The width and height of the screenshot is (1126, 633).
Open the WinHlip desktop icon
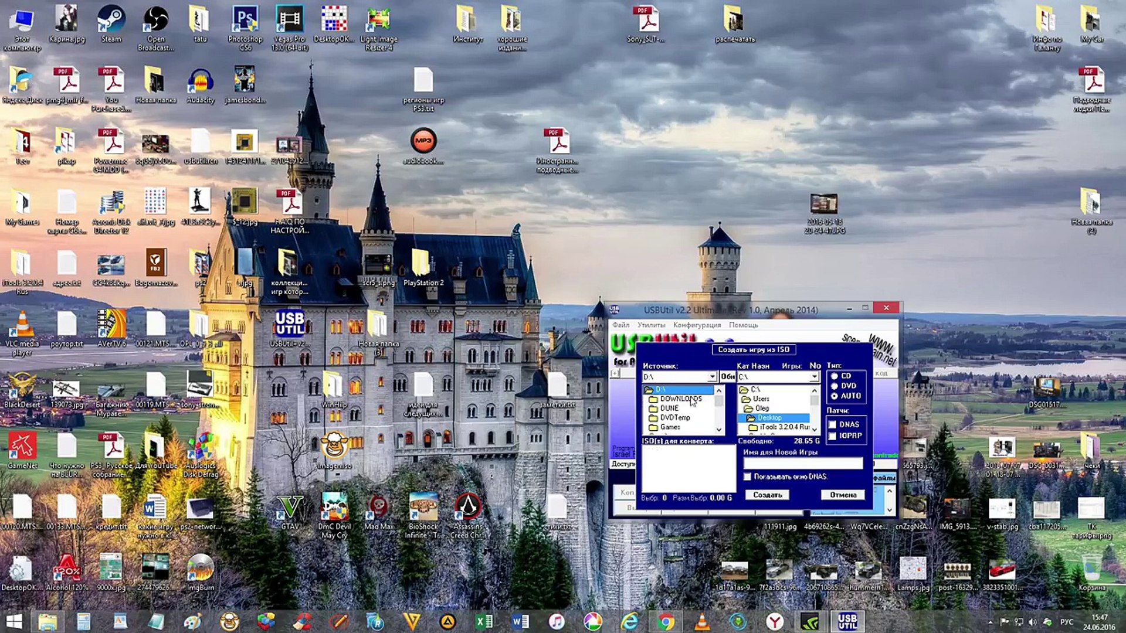click(x=334, y=390)
